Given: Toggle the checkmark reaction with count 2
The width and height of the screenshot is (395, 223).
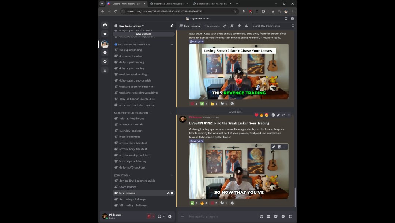Looking at the screenshot, I should click(204, 104).
